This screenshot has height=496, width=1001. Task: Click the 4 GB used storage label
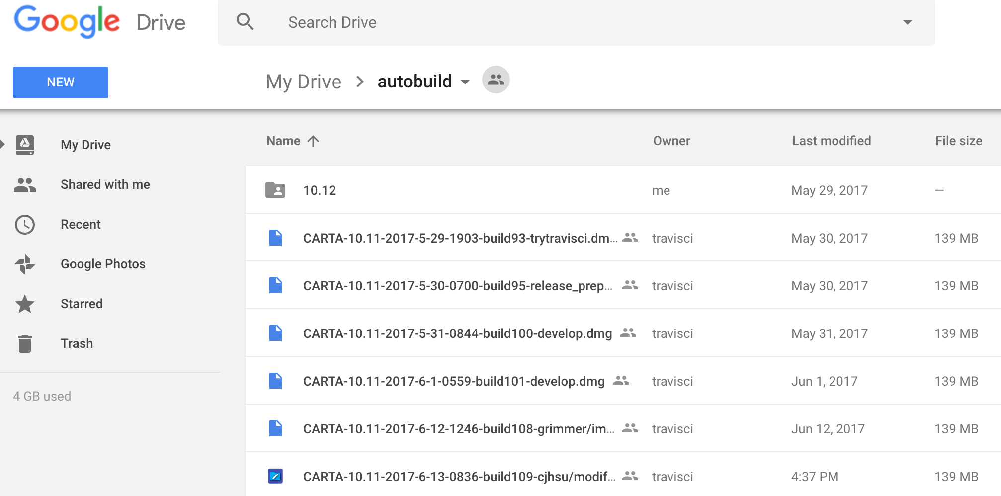pos(42,396)
